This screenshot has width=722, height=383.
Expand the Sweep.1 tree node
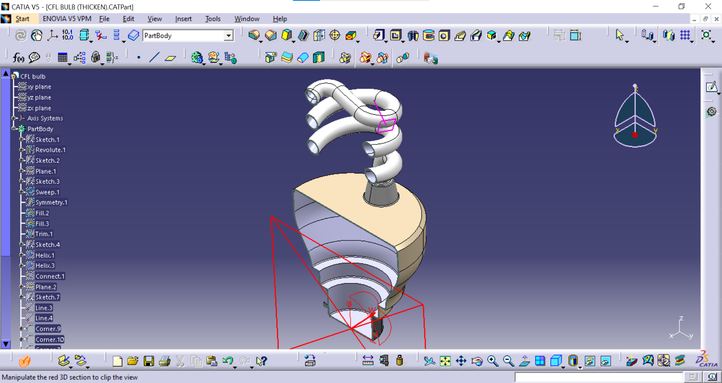coord(21,192)
